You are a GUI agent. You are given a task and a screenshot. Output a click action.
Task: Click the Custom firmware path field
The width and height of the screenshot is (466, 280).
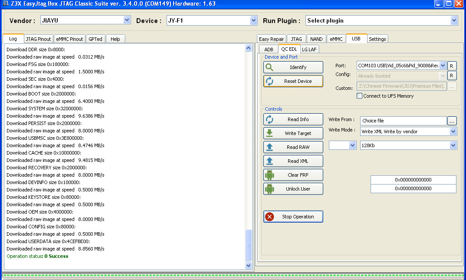pyautogui.click(x=401, y=86)
